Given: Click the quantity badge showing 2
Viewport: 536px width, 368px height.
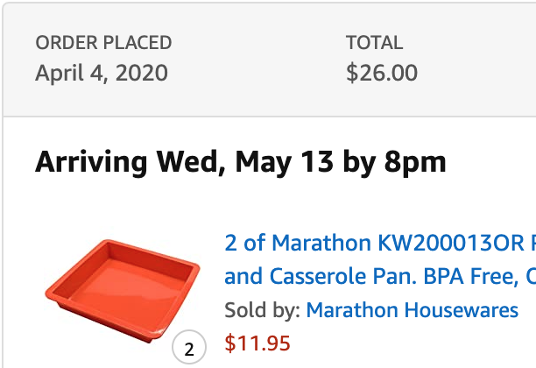Looking at the screenshot, I should (x=188, y=350).
